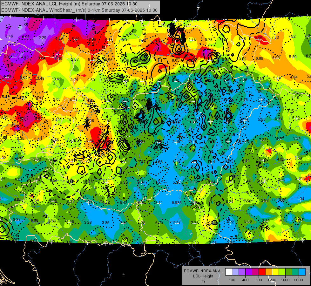Screen dimensions: 311x286
Task: Click the lime yellow-green legend swatch
Action: 282,272
